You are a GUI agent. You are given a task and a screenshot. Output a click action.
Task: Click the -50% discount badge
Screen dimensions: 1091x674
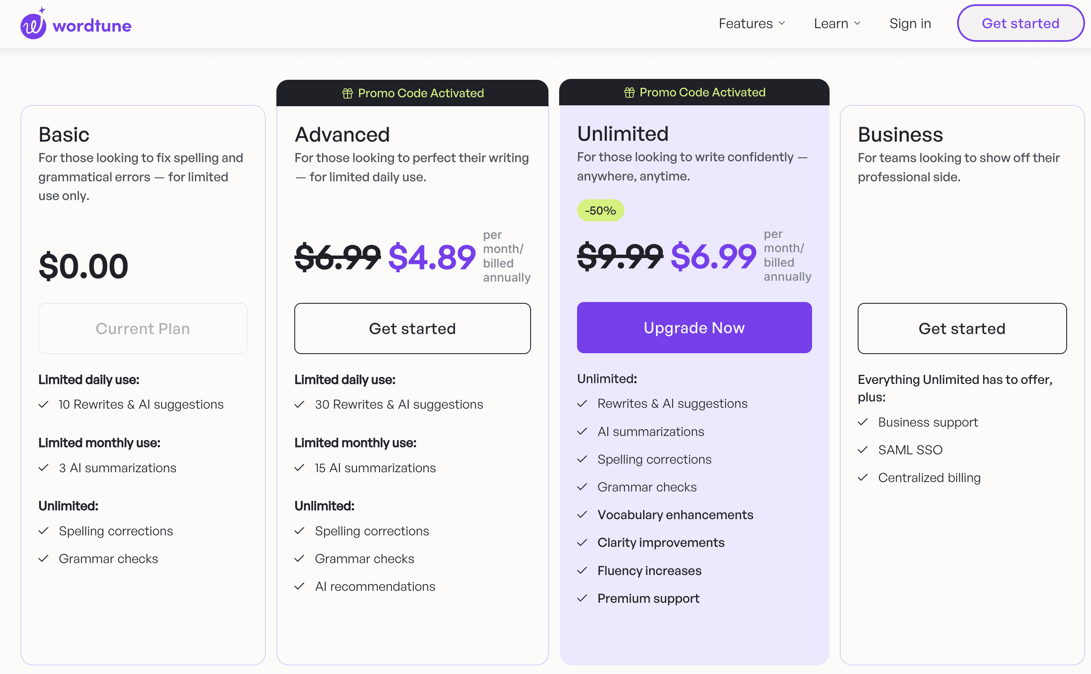tap(600, 210)
